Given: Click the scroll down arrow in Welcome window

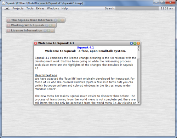Looking at the screenshot, I should click(x=139, y=103).
